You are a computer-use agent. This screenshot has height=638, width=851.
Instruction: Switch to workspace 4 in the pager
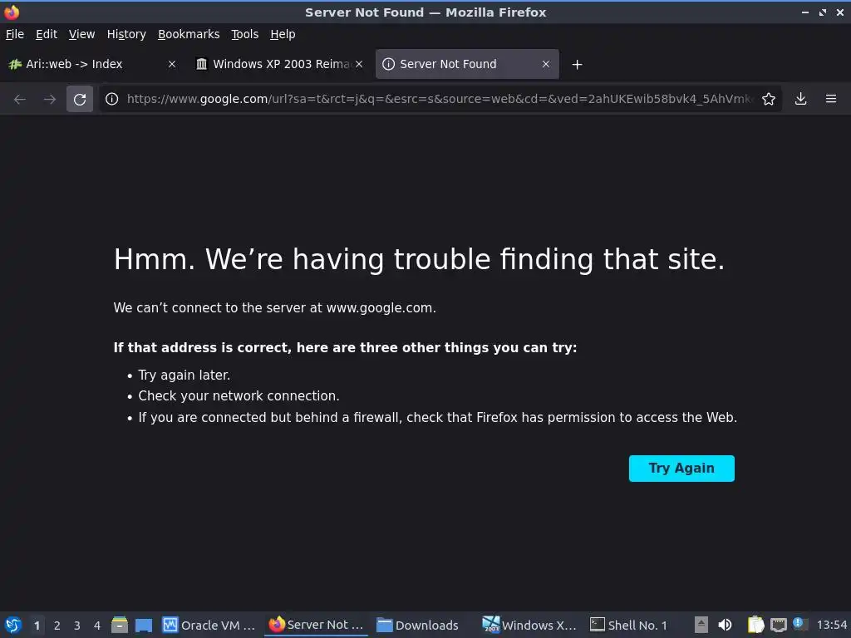pyautogui.click(x=97, y=626)
